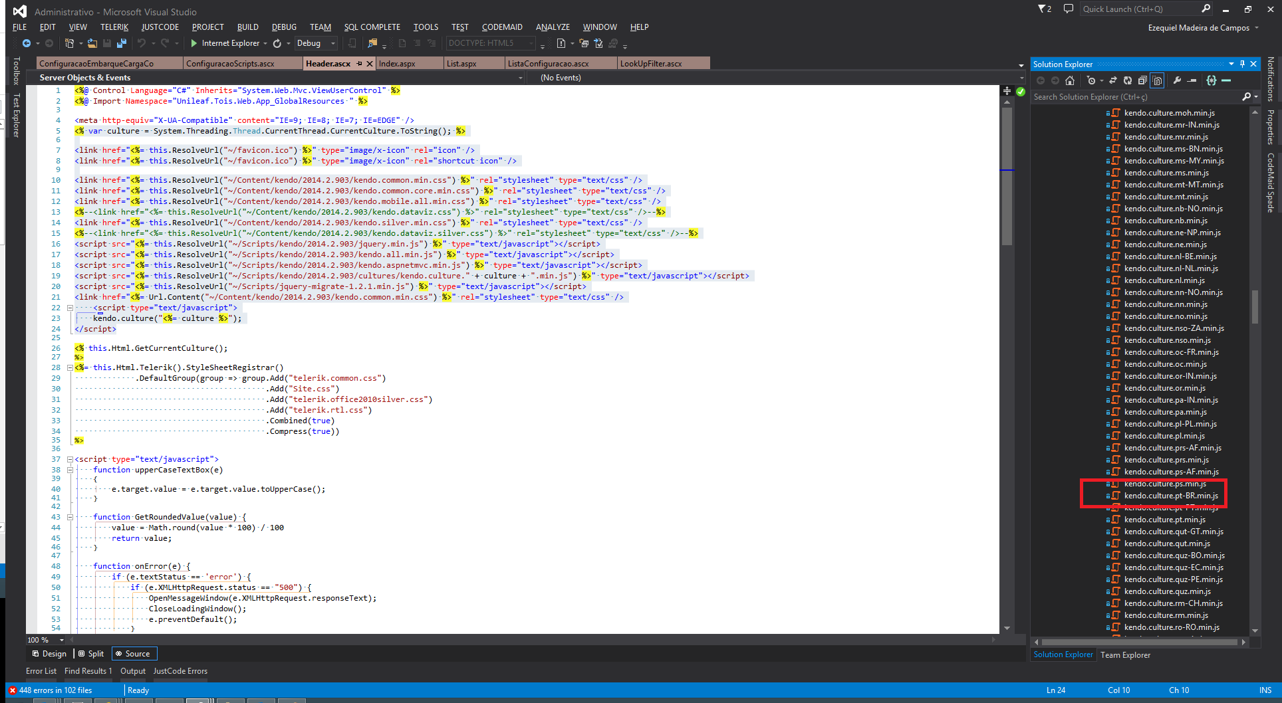Switch editor to Design view
This screenshot has width=1282, height=703.
pyautogui.click(x=50, y=654)
